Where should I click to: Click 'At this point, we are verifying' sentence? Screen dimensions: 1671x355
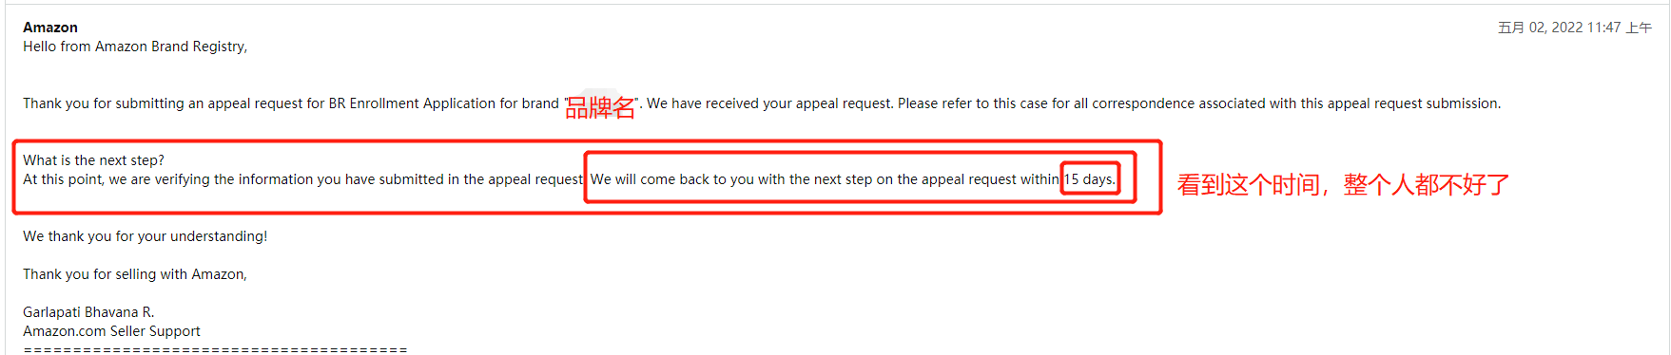303,179
